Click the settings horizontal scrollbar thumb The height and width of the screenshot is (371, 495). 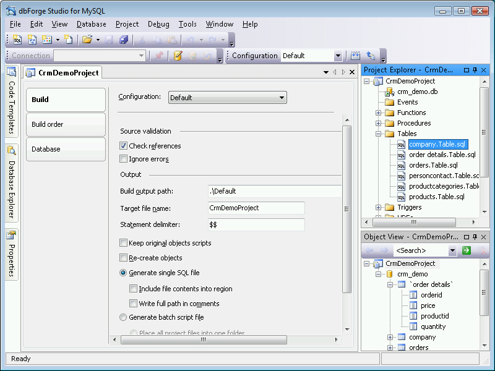204,339
